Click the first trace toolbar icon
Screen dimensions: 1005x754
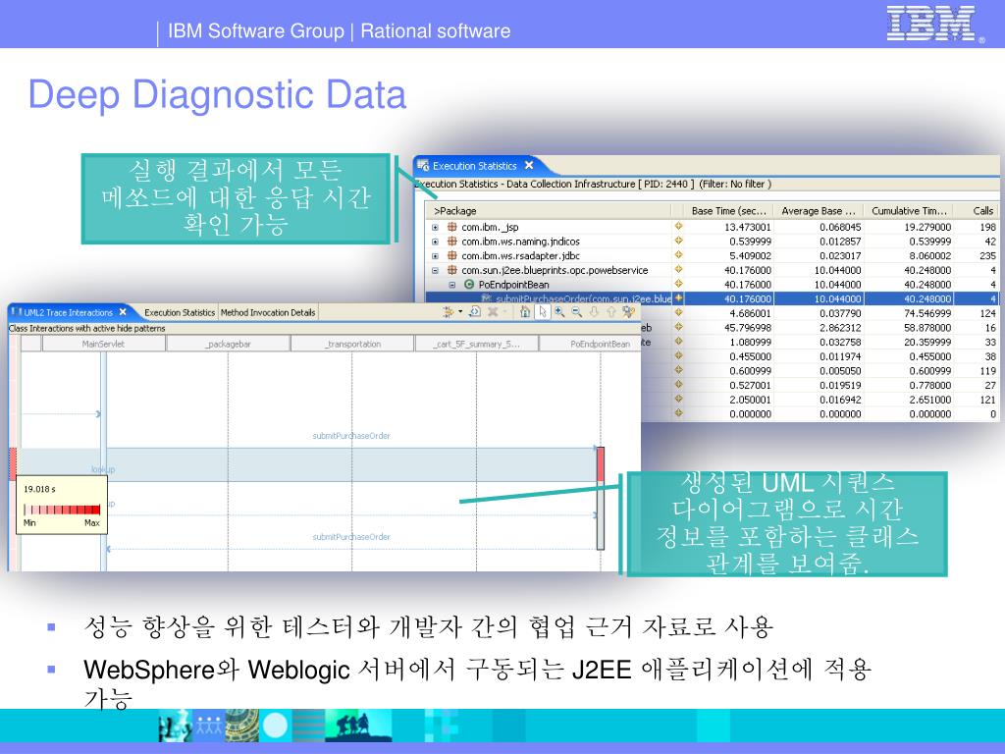(448, 311)
